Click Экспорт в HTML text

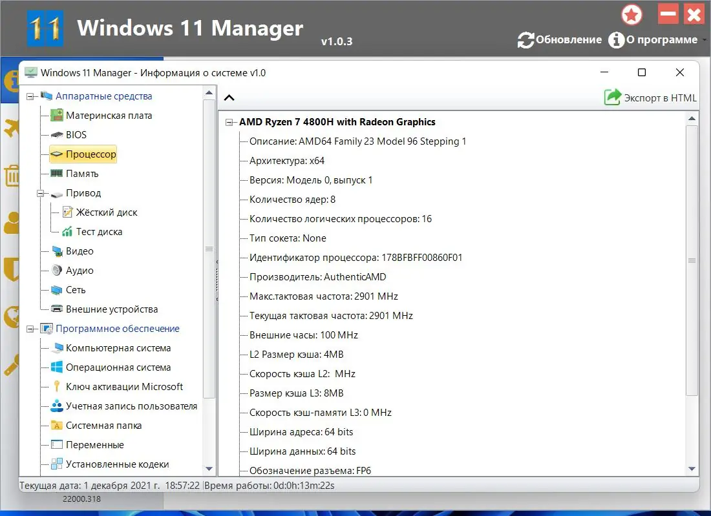[660, 98]
